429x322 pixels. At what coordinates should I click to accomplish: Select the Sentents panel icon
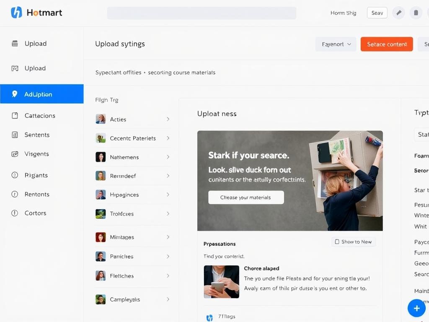[15, 135]
